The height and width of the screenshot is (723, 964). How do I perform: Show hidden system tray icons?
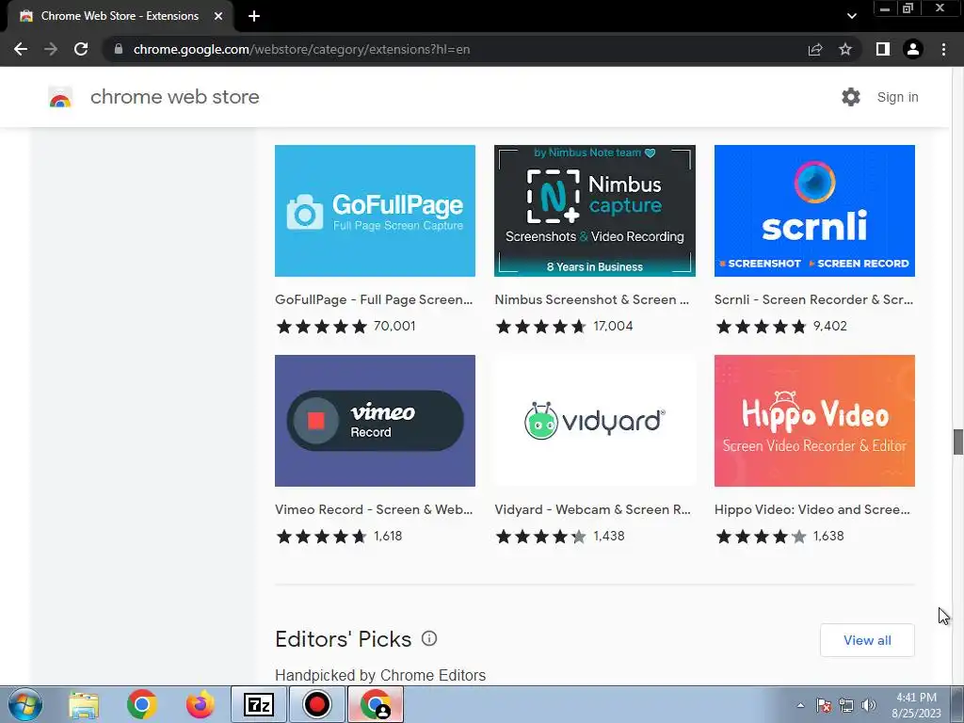pyautogui.click(x=800, y=705)
